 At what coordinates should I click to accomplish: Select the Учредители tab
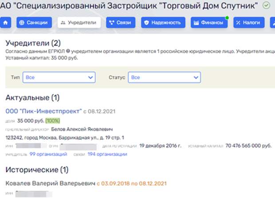[x=79, y=23]
